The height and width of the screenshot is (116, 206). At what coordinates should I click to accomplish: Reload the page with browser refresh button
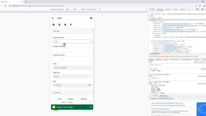click(5, 6)
